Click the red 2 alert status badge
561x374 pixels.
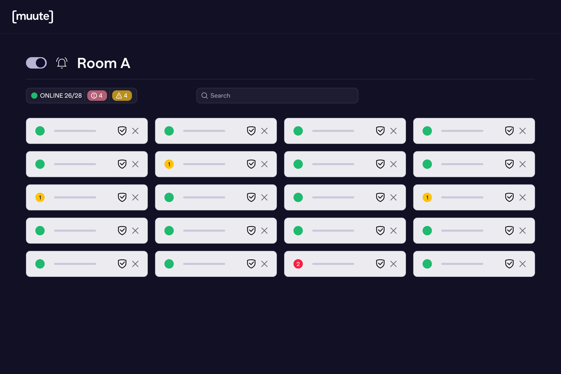[298, 264]
